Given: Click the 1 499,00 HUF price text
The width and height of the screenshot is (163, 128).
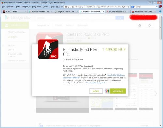Looking at the screenshot, I should click(114, 50).
